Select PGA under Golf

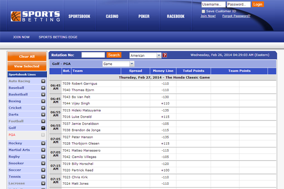coord(12,135)
